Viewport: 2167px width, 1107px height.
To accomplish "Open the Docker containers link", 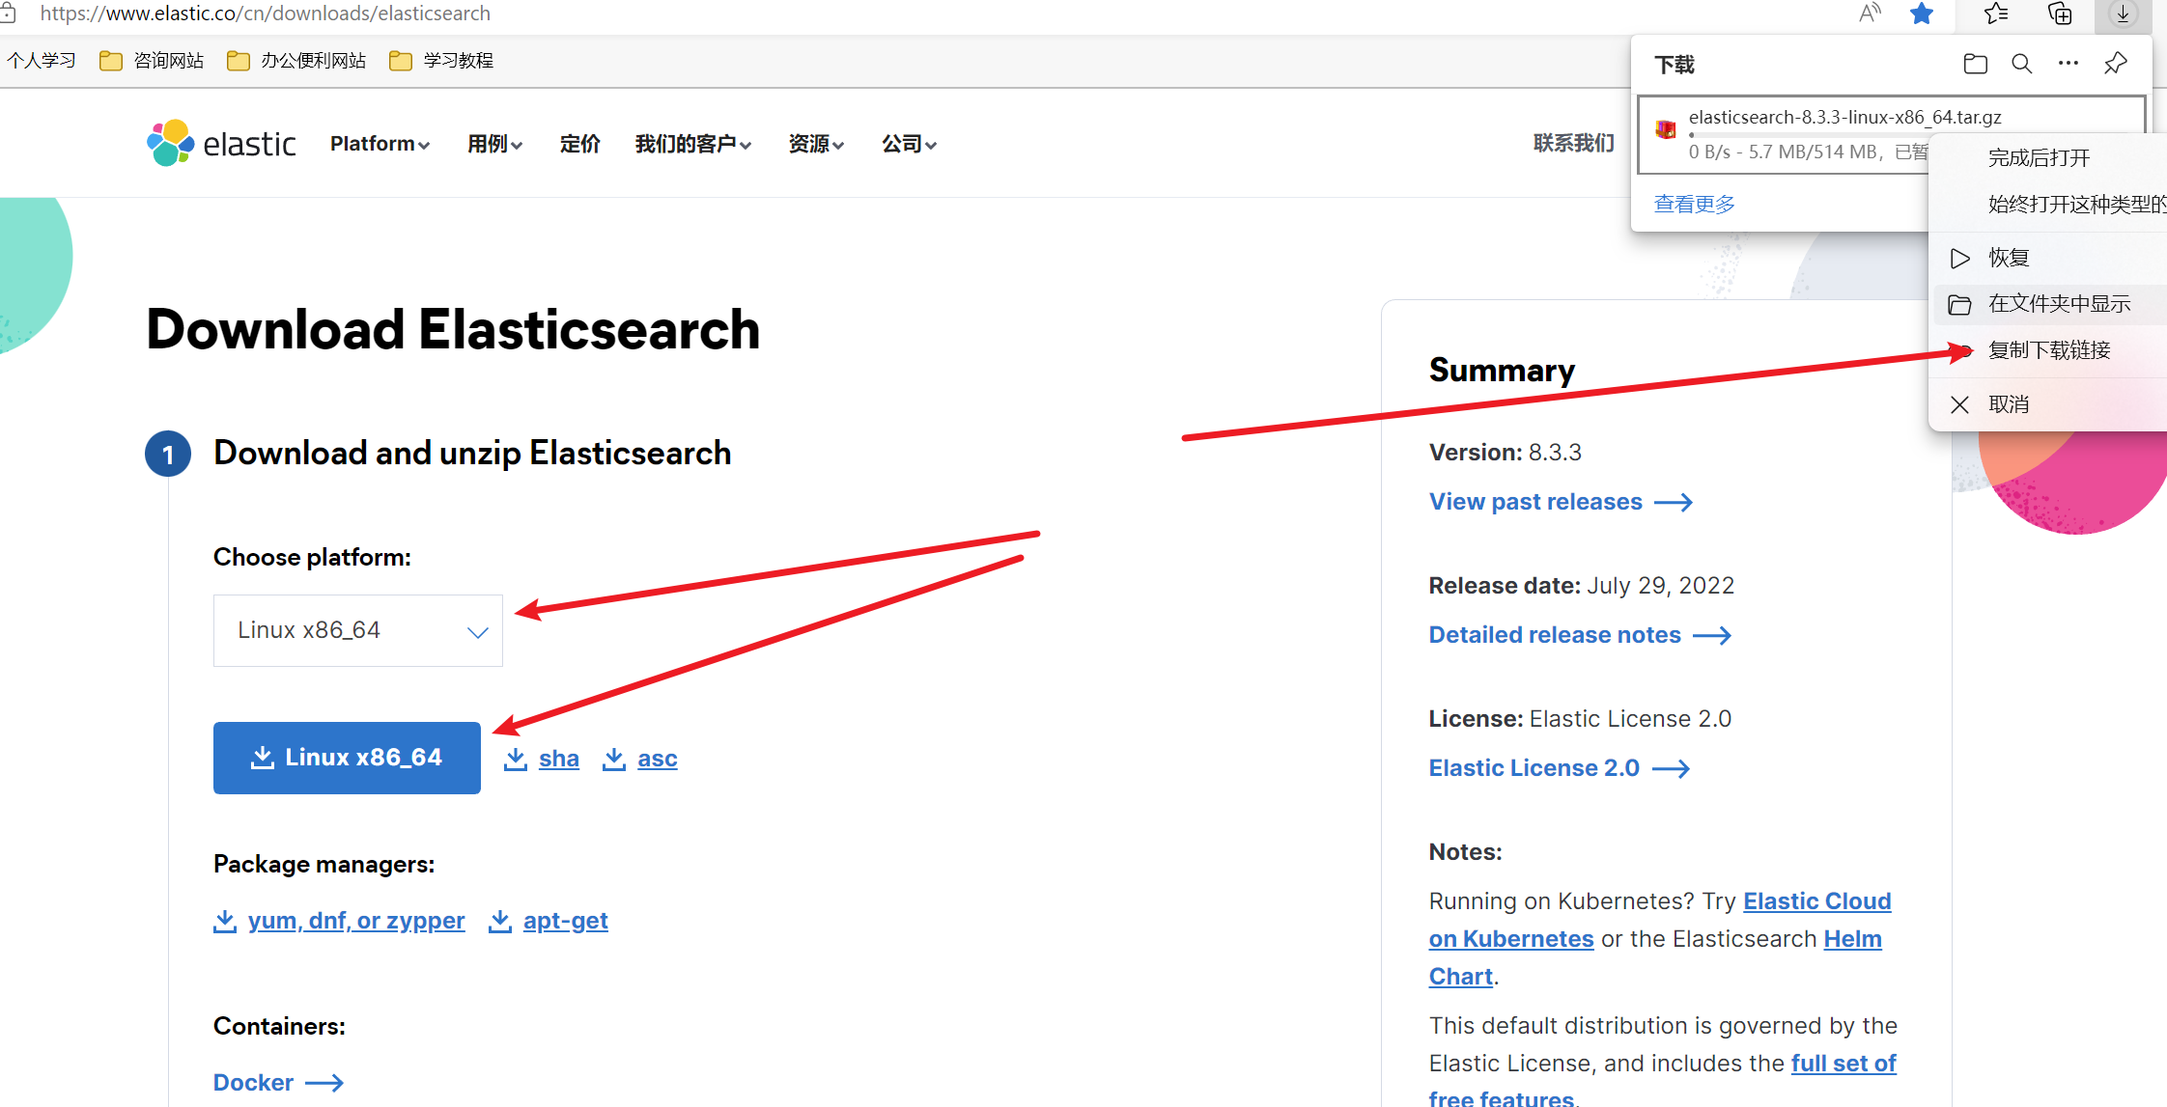I will (x=278, y=1083).
